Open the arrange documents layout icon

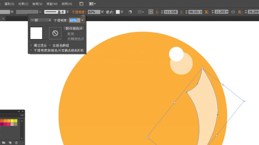coord(92,4)
